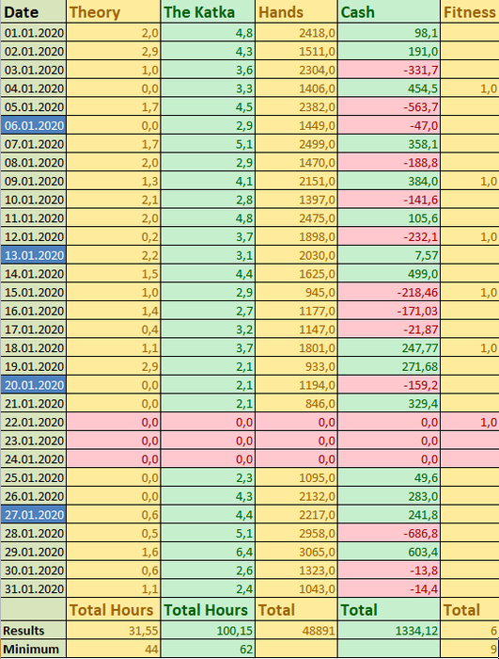Click Theory minimum value 44
Viewport: 499px width, 659px height.
[x=114, y=649]
